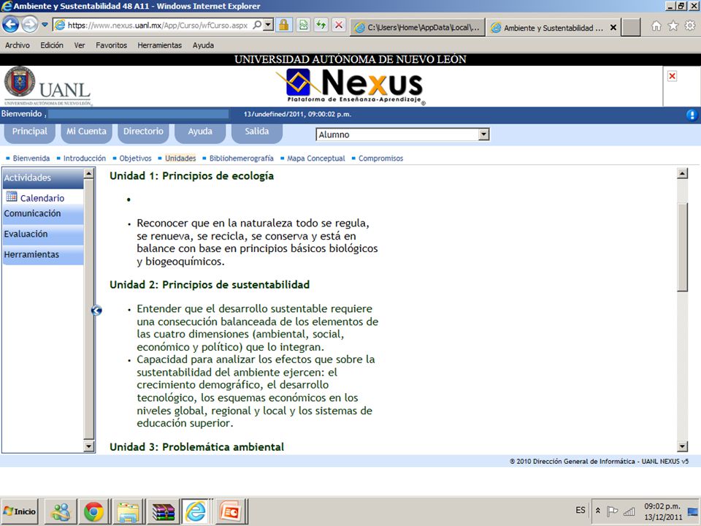Image resolution: width=701 pixels, height=526 pixels.
Task: Open the Compromisos link
Action: click(381, 159)
